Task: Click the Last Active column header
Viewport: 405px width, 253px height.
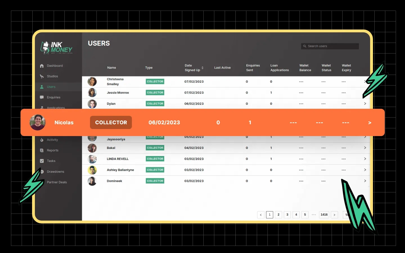Action: point(222,68)
